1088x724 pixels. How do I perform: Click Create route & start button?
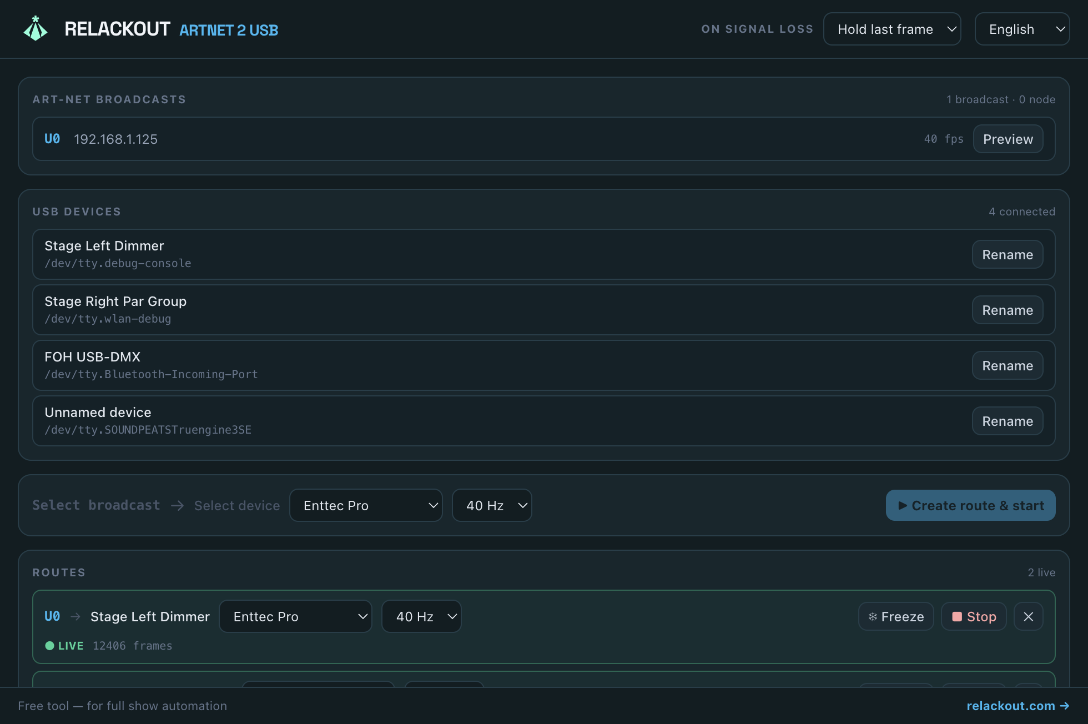970,505
